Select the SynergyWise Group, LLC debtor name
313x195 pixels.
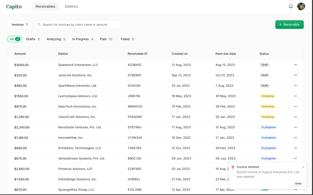coord(76,190)
